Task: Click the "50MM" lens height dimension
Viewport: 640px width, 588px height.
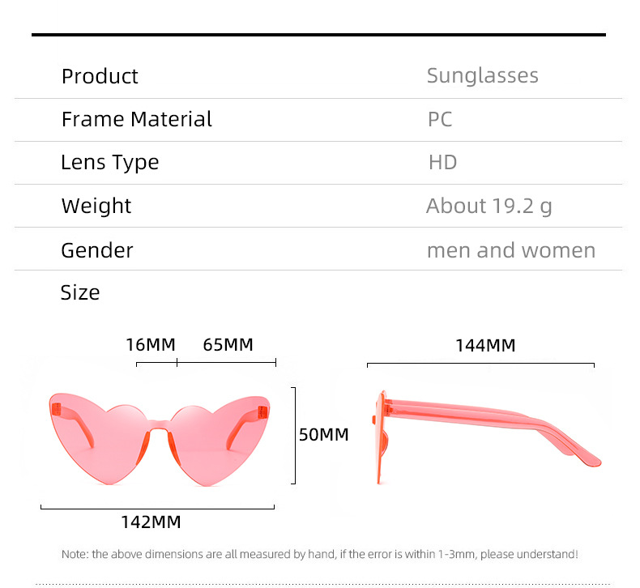Action: (x=323, y=435)
